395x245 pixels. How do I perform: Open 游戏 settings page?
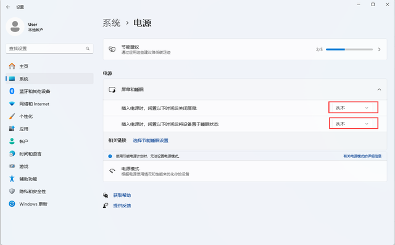[49, 166]
